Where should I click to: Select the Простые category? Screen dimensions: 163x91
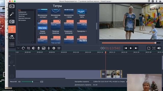(x=21, y=16)
